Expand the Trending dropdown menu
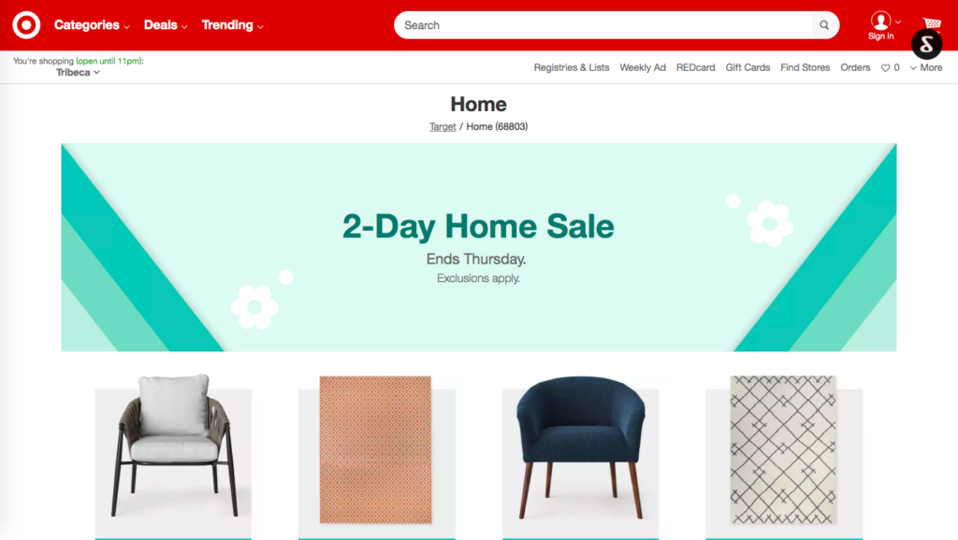This screenshot has width=958, height=540. (232, 25)
